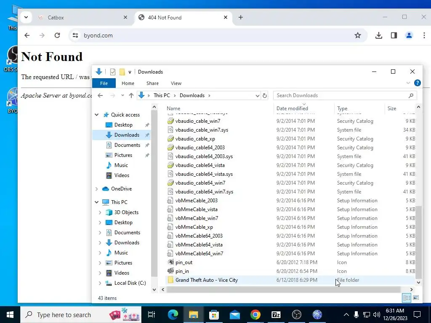Expand the Explorer ribbon chevron
431x323 pixels.
pos(408,83)
